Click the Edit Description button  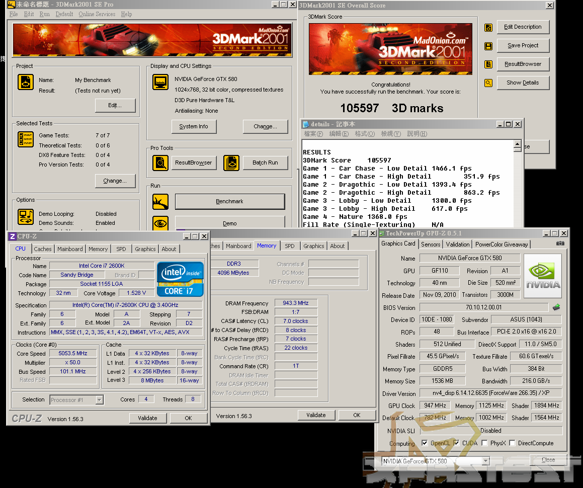pyautogui.click(x=523, y=27)
